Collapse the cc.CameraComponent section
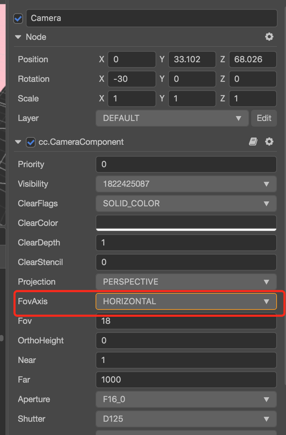Viewport: 286px width, 435px height. coord(18,142)
